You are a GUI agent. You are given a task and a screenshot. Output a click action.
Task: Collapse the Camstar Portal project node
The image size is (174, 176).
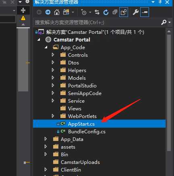(x=39, y=40)
